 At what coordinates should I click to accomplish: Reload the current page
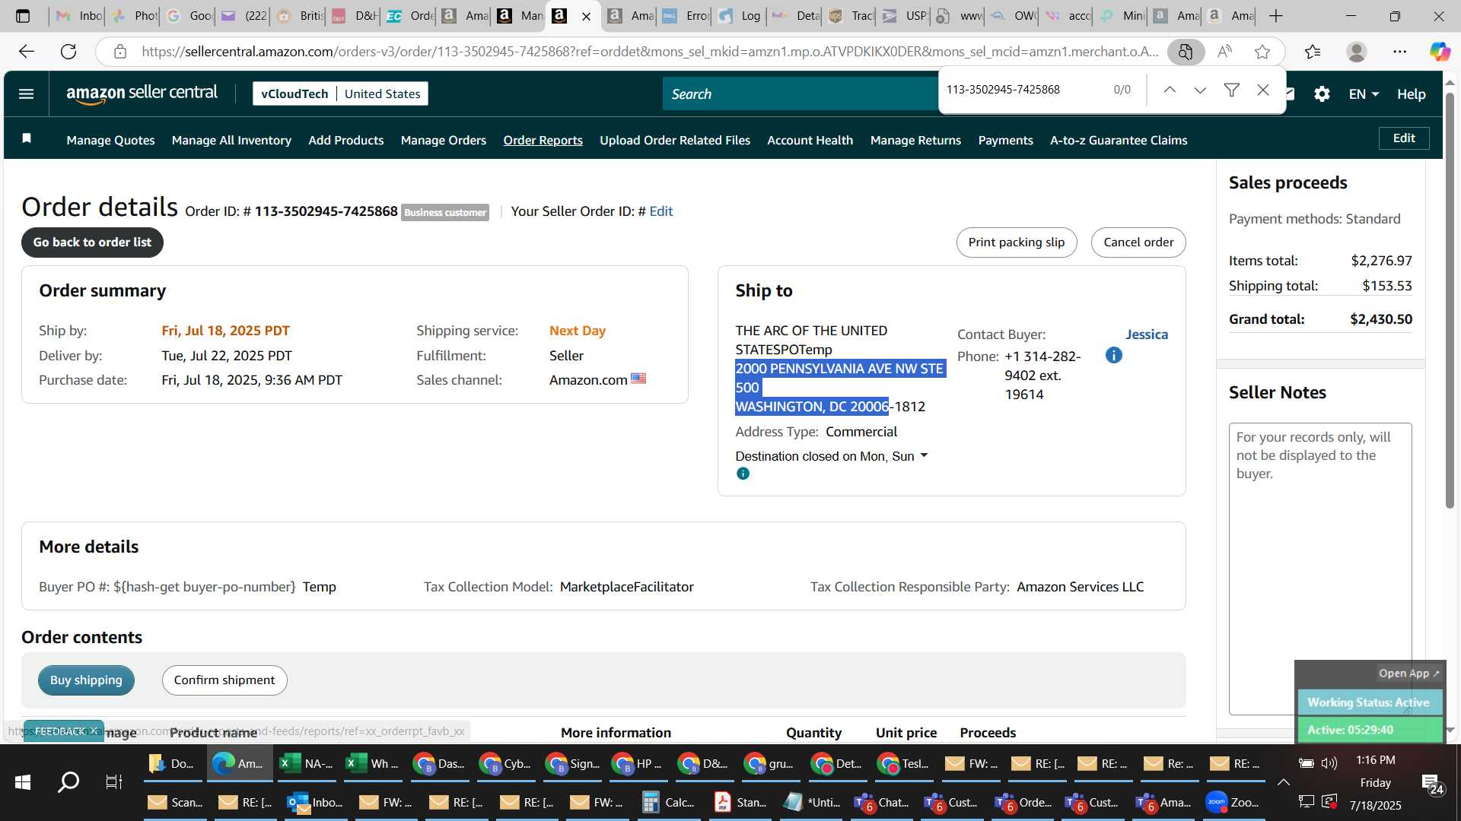click(68, 51)
